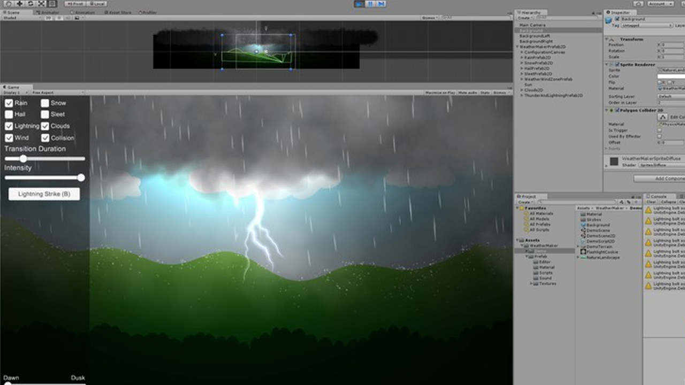Select Main Camera in Hierarchy
This screenshot has width=685, height=385.
tap(532, 25)
